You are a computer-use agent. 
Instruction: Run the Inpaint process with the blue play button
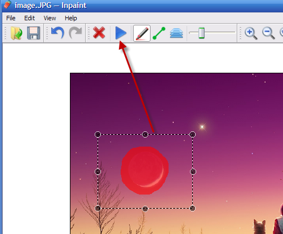pos(121,33)
